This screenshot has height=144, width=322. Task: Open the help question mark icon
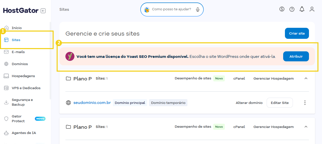pos(292,9)
